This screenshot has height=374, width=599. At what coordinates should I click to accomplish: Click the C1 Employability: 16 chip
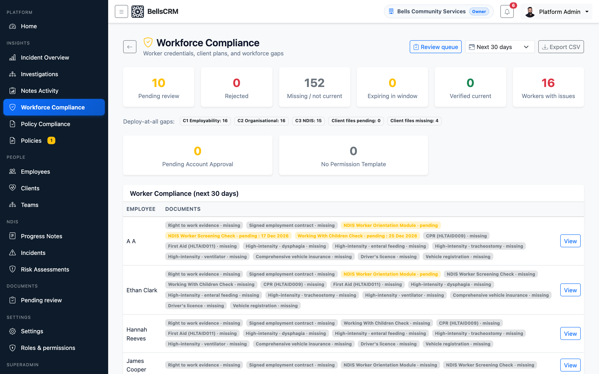click(x=205, y=121)
